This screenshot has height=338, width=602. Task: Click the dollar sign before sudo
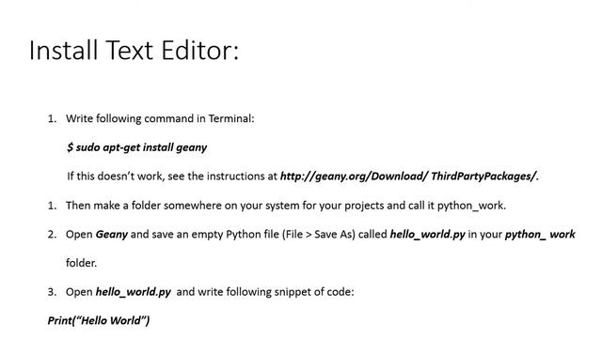(70, 147)
